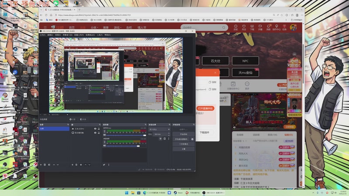Click the 大mu金仙 category button
The image size is (349, 196).
(245, 72)
